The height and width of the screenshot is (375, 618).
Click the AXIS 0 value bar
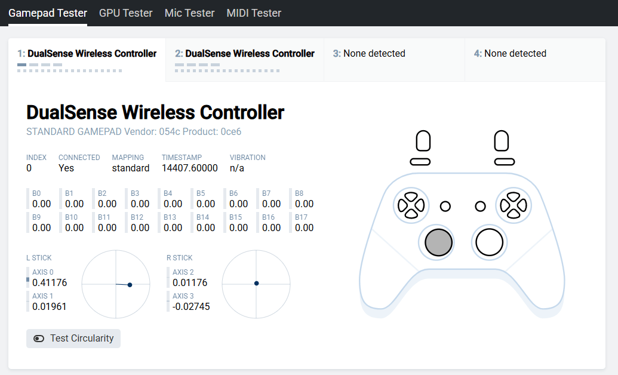[x=28, y=279]
